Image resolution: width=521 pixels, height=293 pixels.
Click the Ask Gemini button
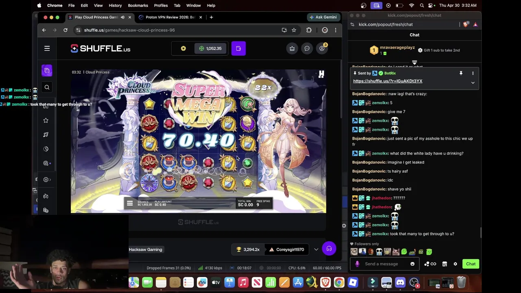323,17
